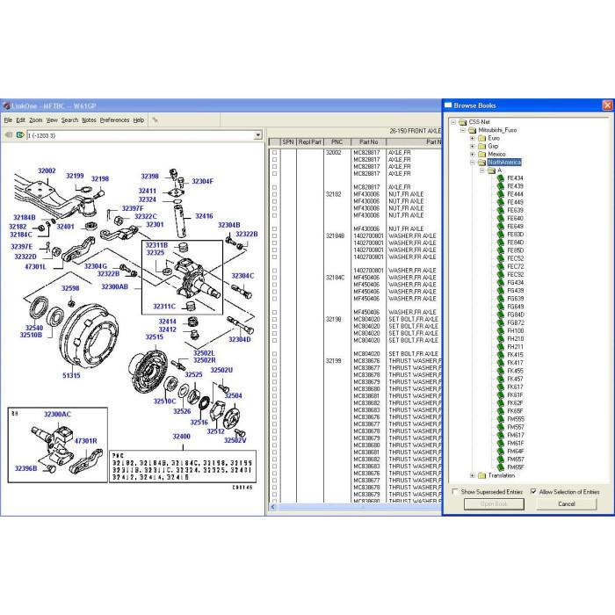Select the FE83D book icon

click(500, 235)
